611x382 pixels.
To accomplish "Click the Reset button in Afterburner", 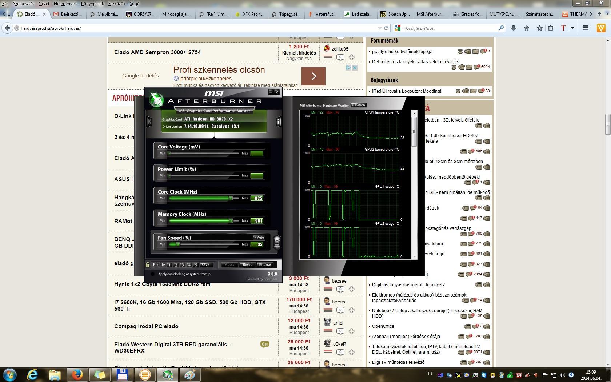I will pyautogui.click(x=247, y=265).
